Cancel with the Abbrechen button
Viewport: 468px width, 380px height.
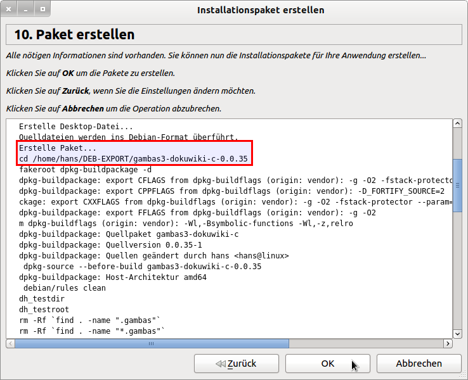pos(419,364)
